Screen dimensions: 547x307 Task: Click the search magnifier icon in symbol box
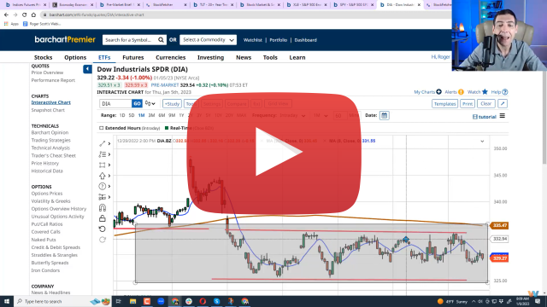coord(161,40)
